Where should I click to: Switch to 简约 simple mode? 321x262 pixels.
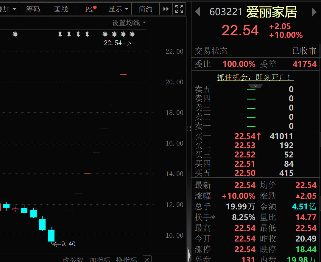coord(146,9)
